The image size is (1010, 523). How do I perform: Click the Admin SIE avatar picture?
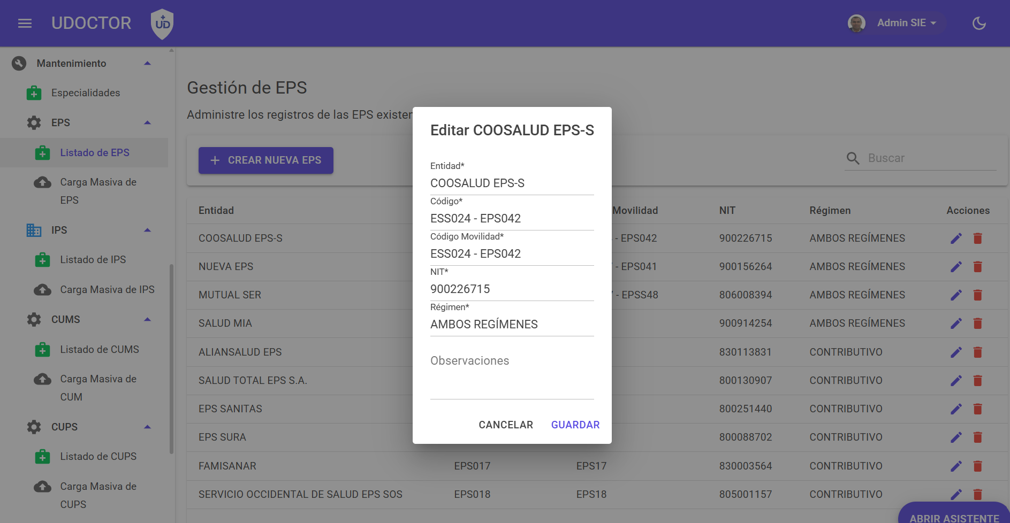[x=856, y=23]
